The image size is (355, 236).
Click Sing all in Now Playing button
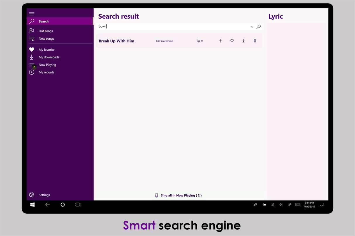(178, 196)
